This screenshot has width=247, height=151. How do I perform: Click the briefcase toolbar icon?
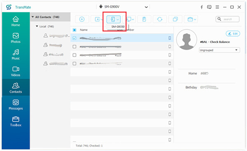coord(190,19)
